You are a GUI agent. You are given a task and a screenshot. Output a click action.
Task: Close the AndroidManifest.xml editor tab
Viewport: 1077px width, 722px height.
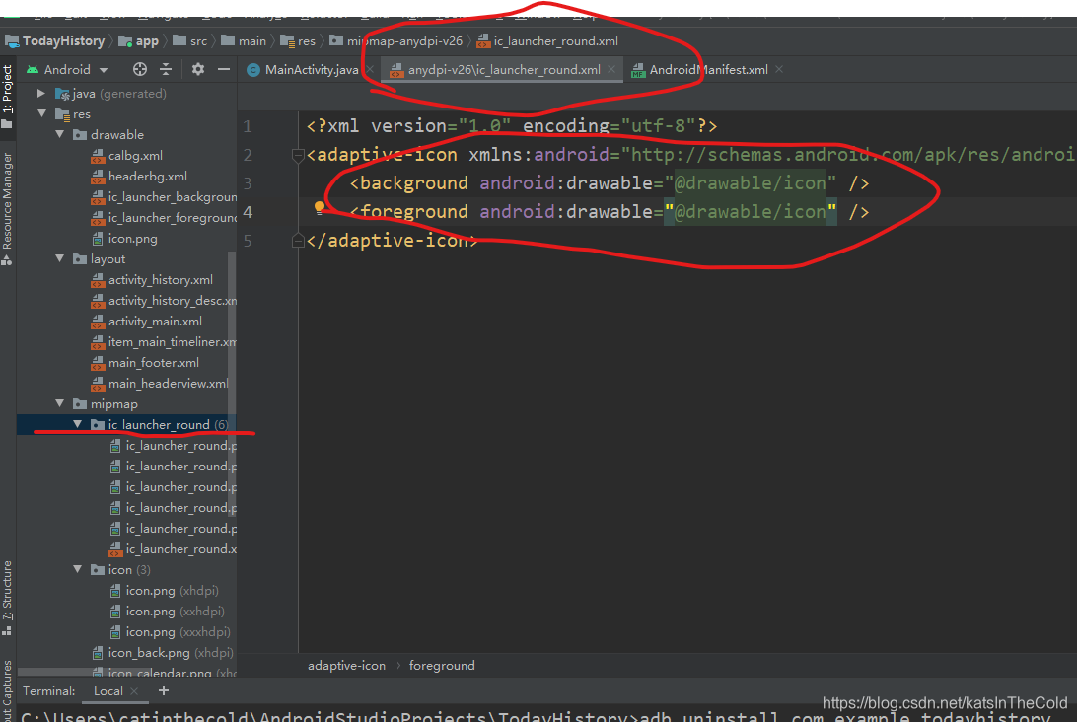pos(779,69)
